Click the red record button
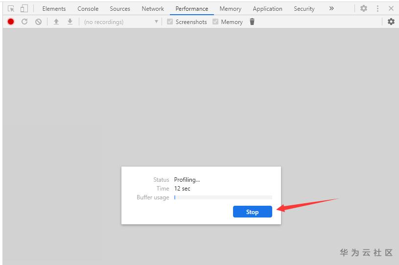 tap(11, 22)
